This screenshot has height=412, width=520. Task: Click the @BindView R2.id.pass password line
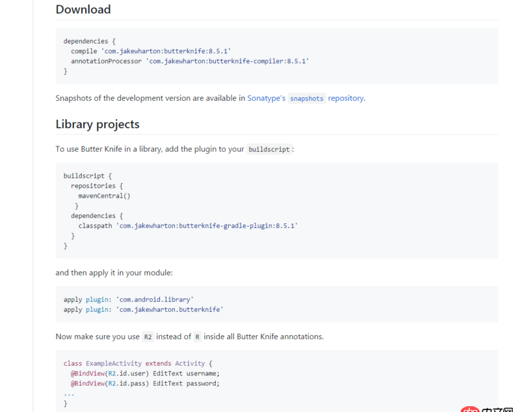pyautogui.click(x=146, y=383)
